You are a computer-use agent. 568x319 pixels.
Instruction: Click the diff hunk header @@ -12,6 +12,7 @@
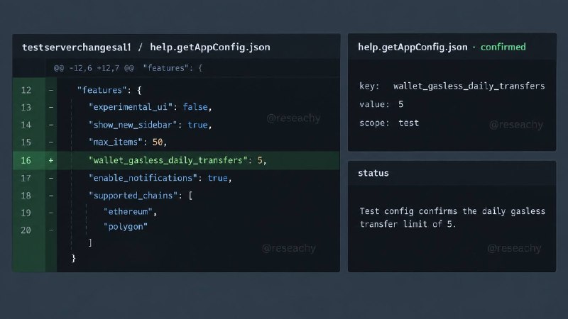[94, 68]
